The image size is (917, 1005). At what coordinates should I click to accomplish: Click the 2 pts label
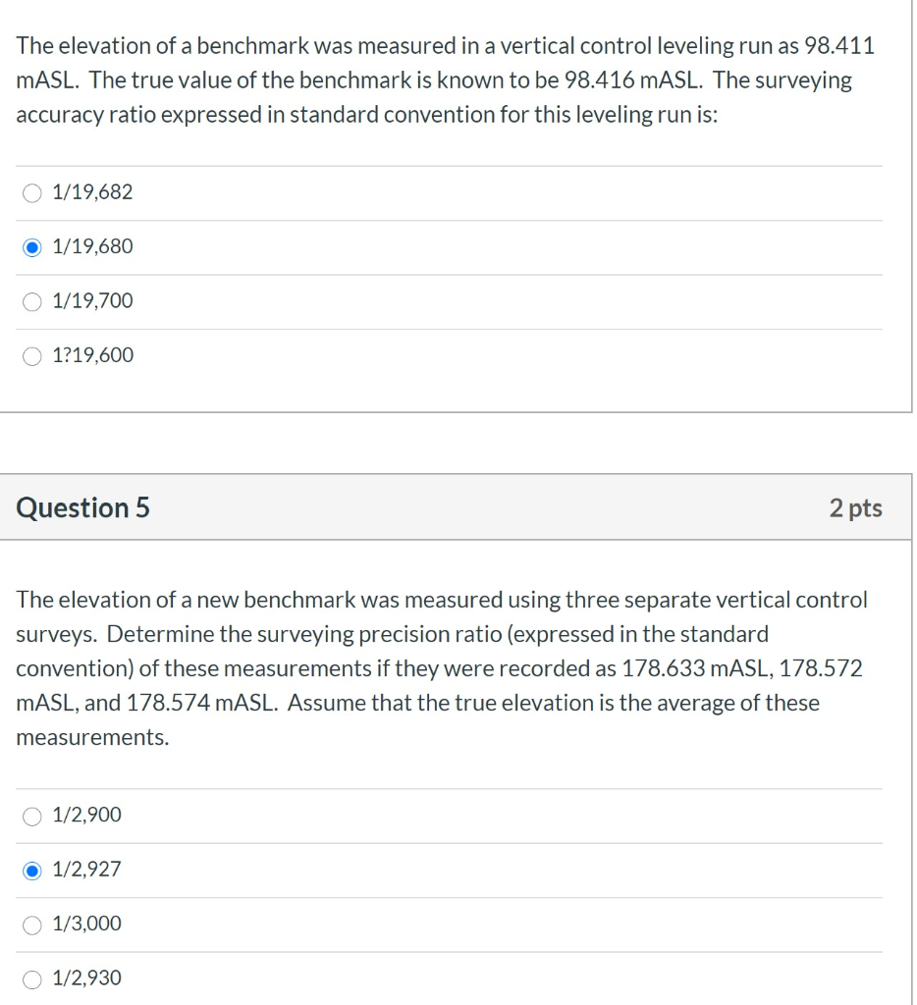(856, 507)
